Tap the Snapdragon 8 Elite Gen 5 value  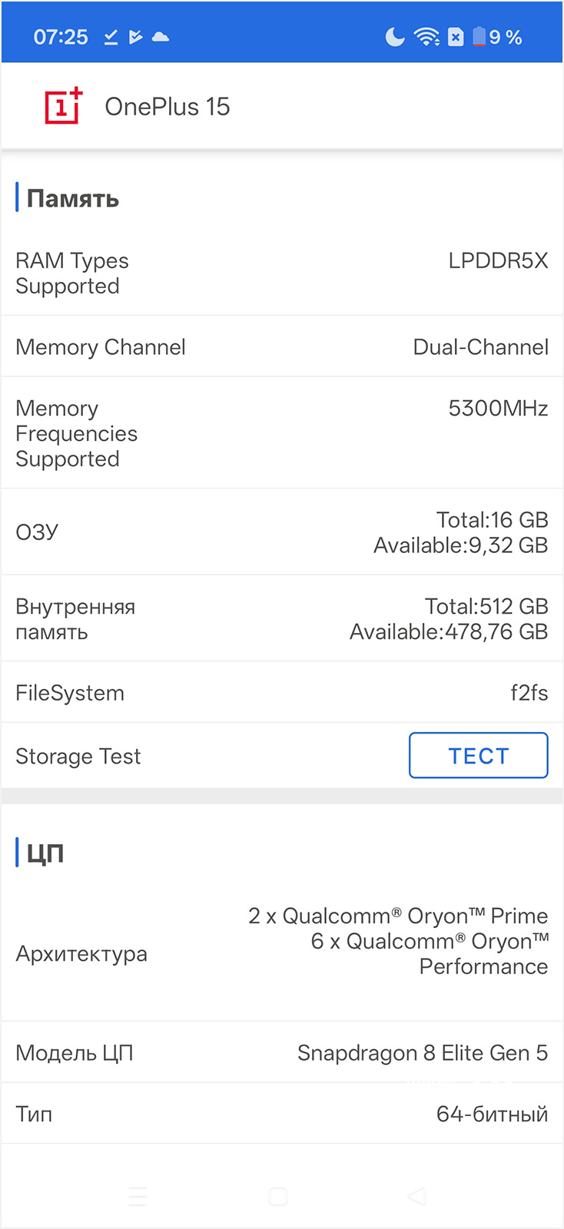tap(422, 1053)
